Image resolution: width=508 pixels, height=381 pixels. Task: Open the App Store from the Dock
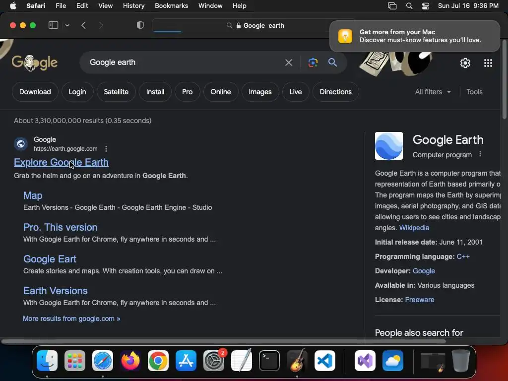coord(186,361)
